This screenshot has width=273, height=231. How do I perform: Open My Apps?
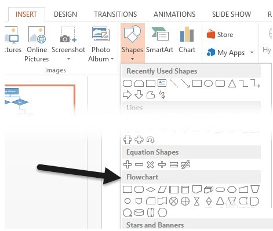[x=225, y=52]
